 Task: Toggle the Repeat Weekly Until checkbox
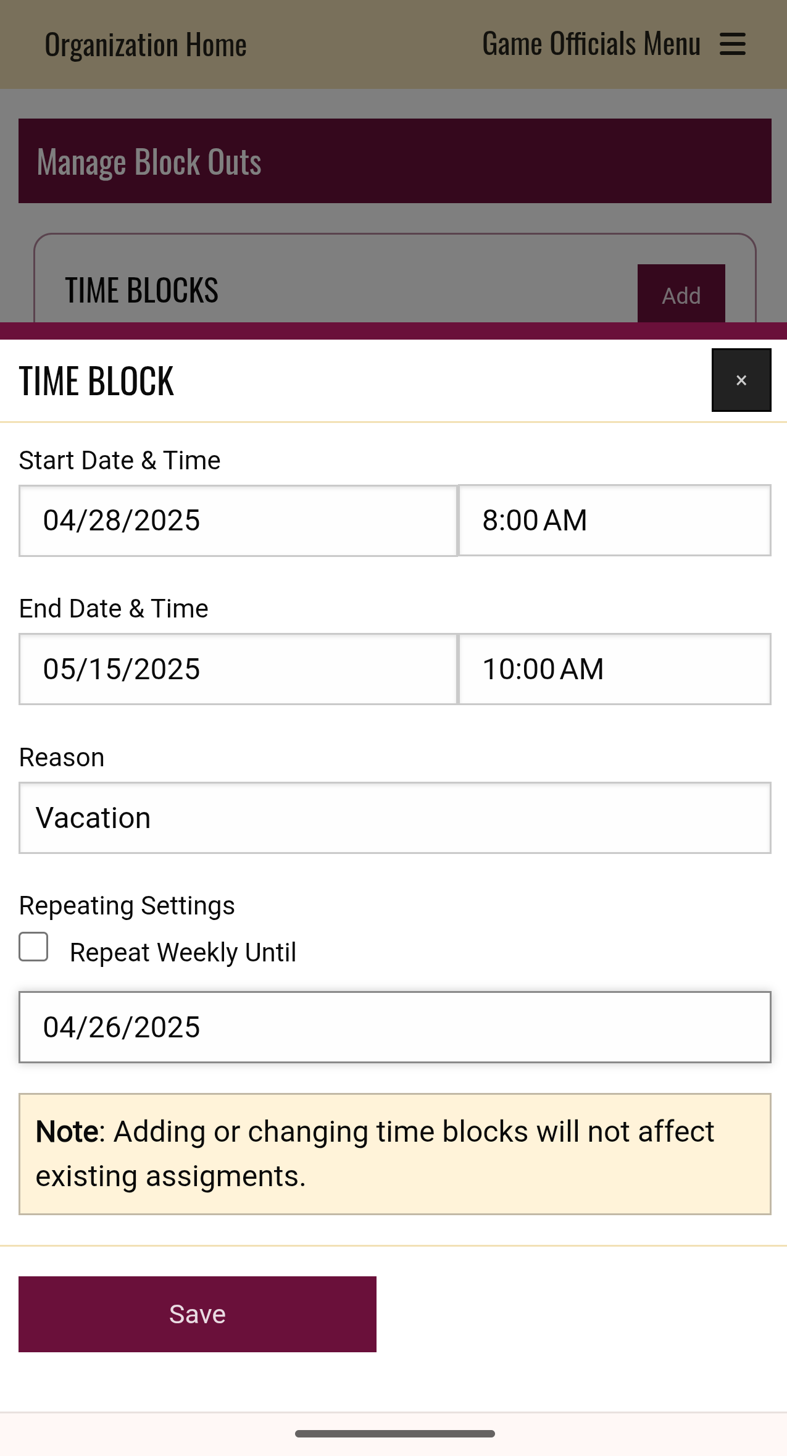pyautogui.click(x=33, y=947)
